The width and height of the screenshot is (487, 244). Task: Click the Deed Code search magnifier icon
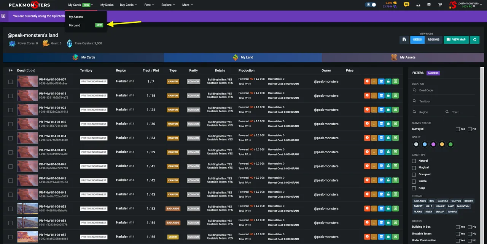click(414, 90)
